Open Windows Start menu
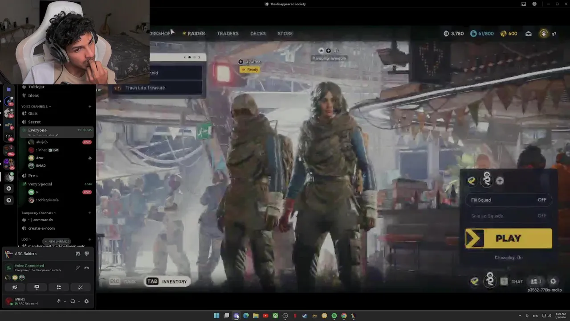570x321 pixels. (216, 316)
